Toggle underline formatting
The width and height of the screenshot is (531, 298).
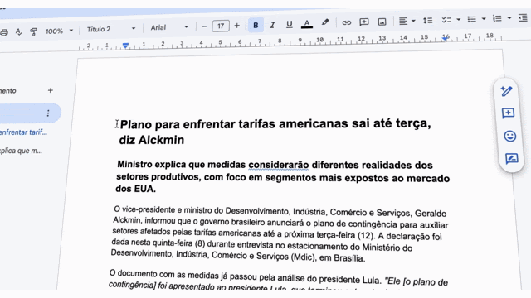pyautogui.click(x=290, y=24)
